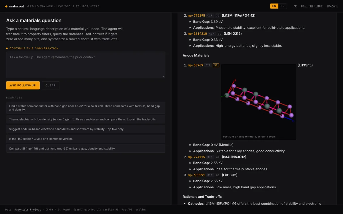Open the mp-774715 material link
The image size is (343, 214).
[x=196, y=157]
